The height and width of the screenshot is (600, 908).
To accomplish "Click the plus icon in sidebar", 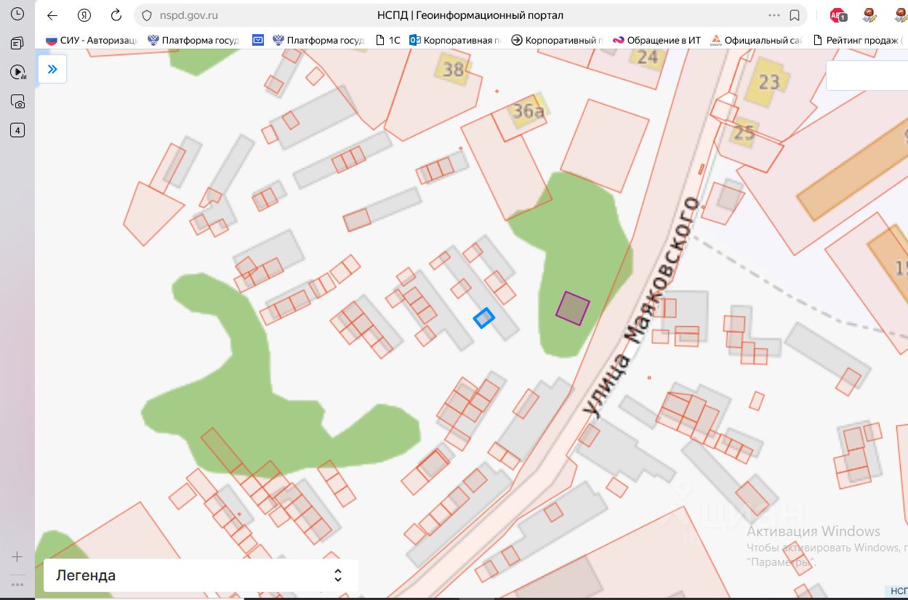I will pos(17,557).
